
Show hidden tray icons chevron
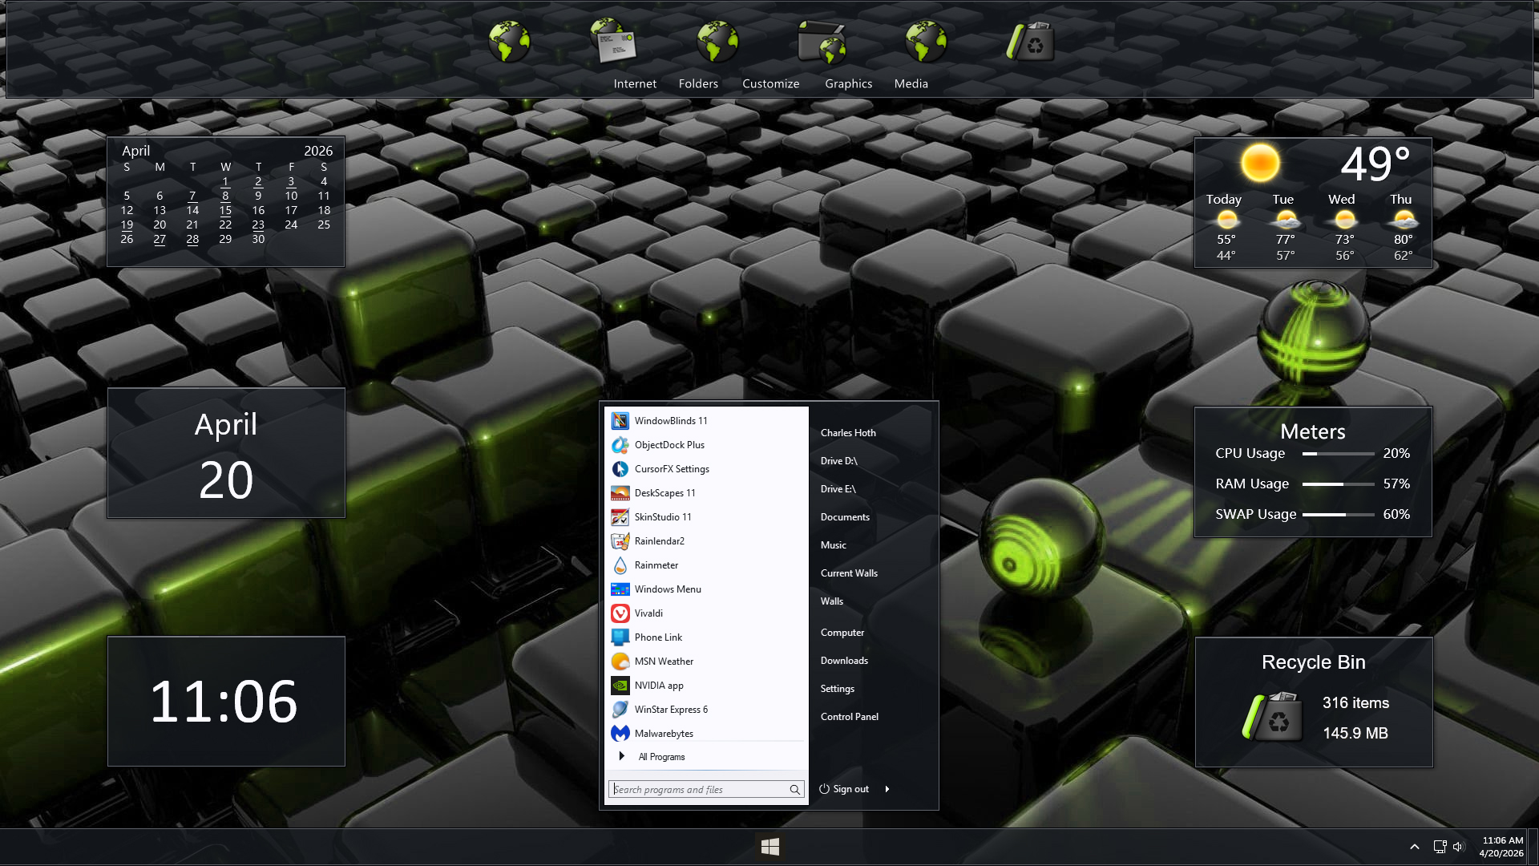coord(1415,847)
